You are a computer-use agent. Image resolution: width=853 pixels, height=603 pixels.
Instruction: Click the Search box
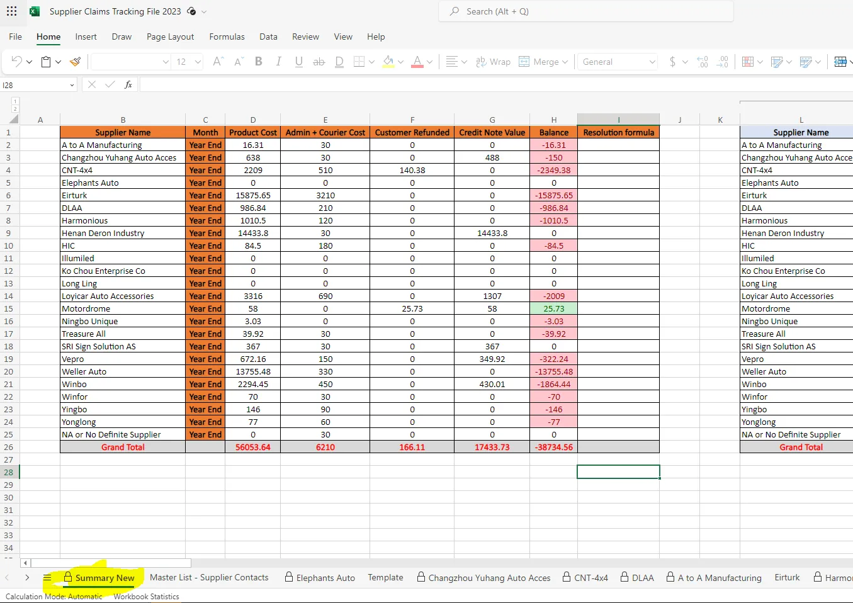(x=586, y=11)
